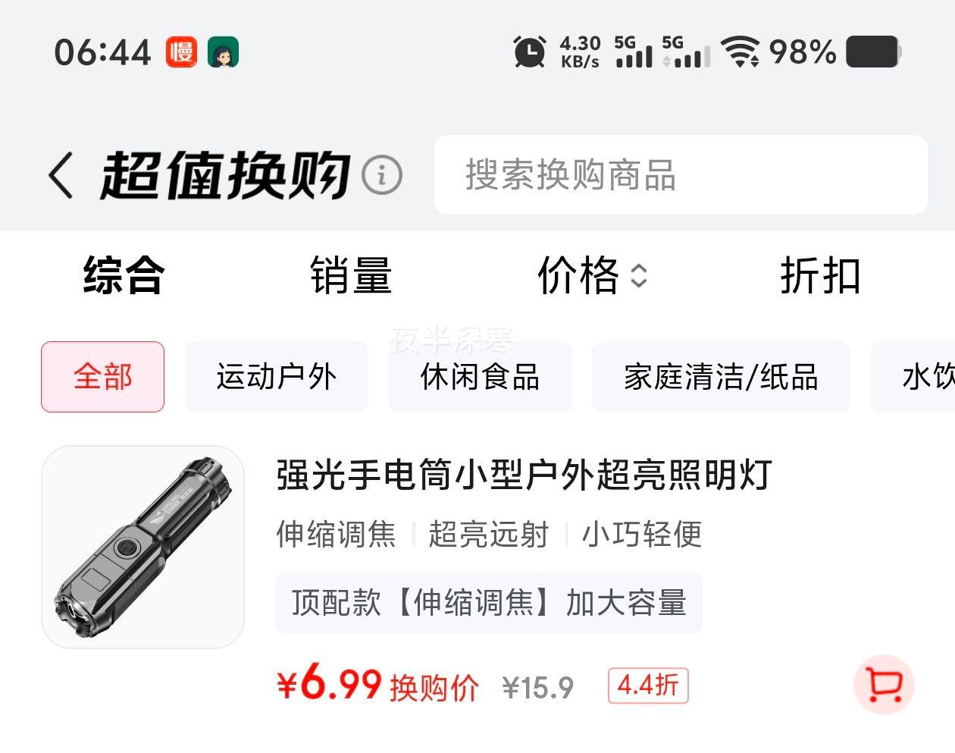
Task: Open the red 慢 notification icon
Action: click(x=181, y=52)
